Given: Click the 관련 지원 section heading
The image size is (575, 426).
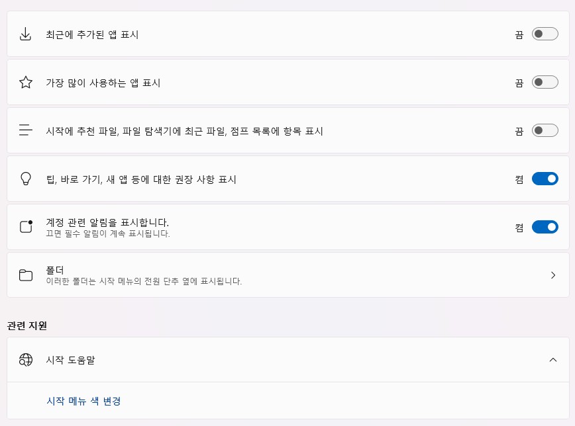Looking at the screenshot, I should click(x=27, y=325).
